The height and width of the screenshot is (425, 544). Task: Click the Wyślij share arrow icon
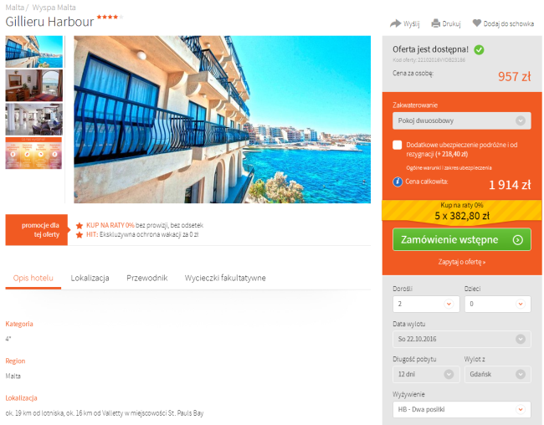click(x=396, y=23)
